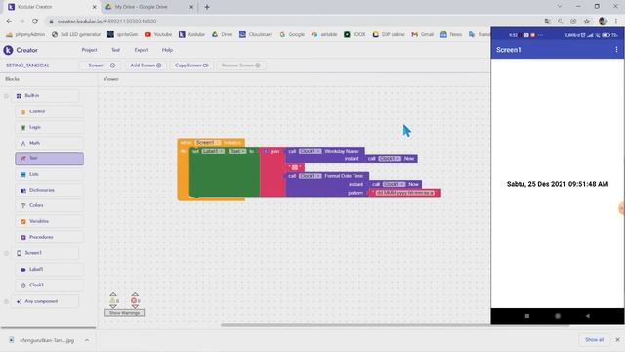Go back in browser history
Screen dimensions: 625x352
[x=9, y=22]
